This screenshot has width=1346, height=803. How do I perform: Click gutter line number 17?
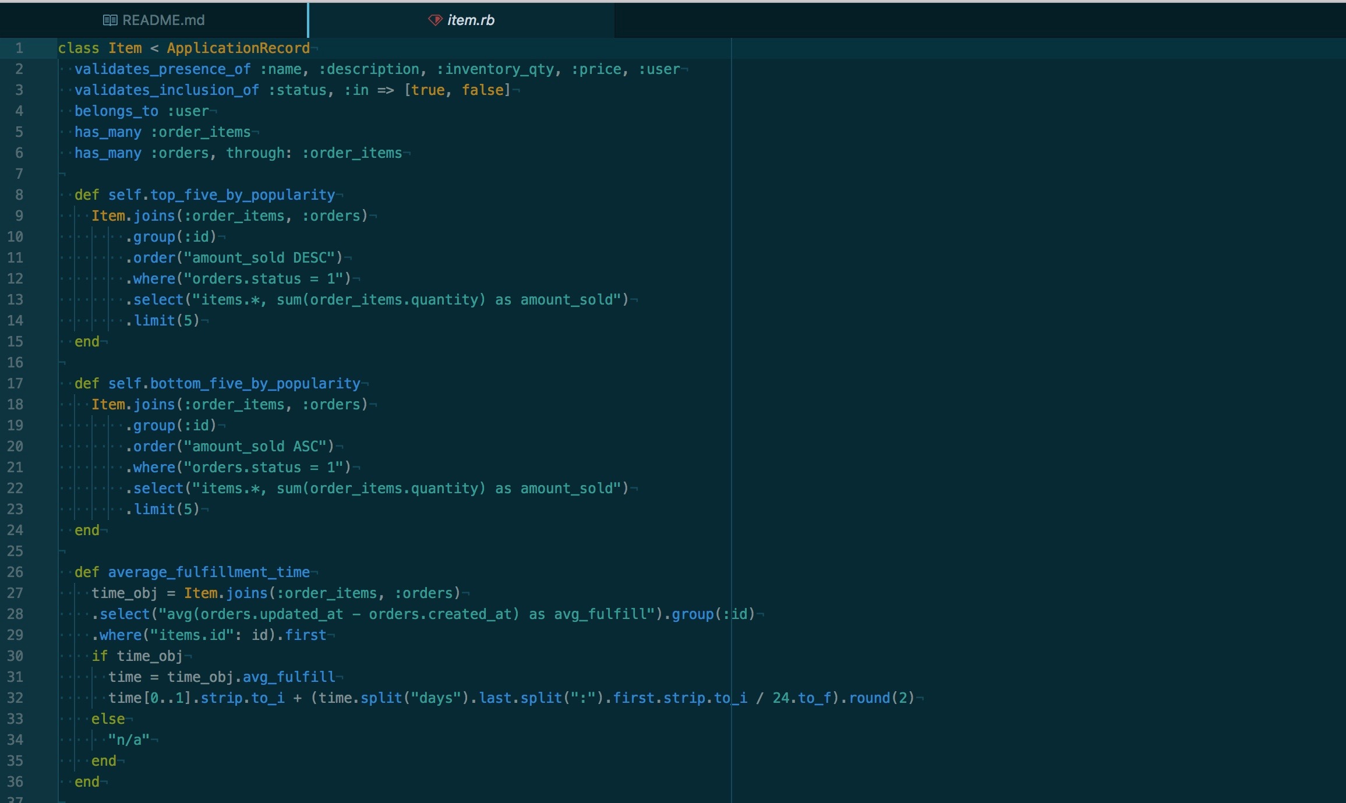pos(16,384)
